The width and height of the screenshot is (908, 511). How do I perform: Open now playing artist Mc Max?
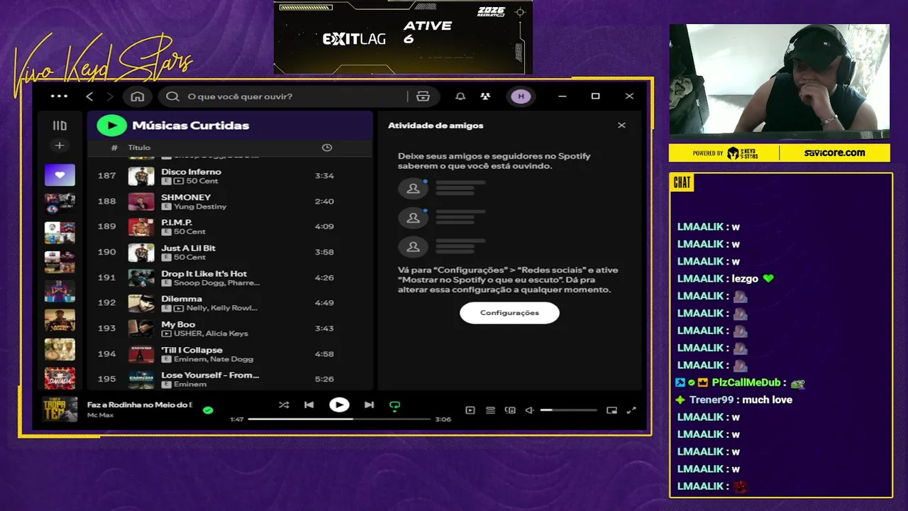pyautogui.click(x=100, y=414)
